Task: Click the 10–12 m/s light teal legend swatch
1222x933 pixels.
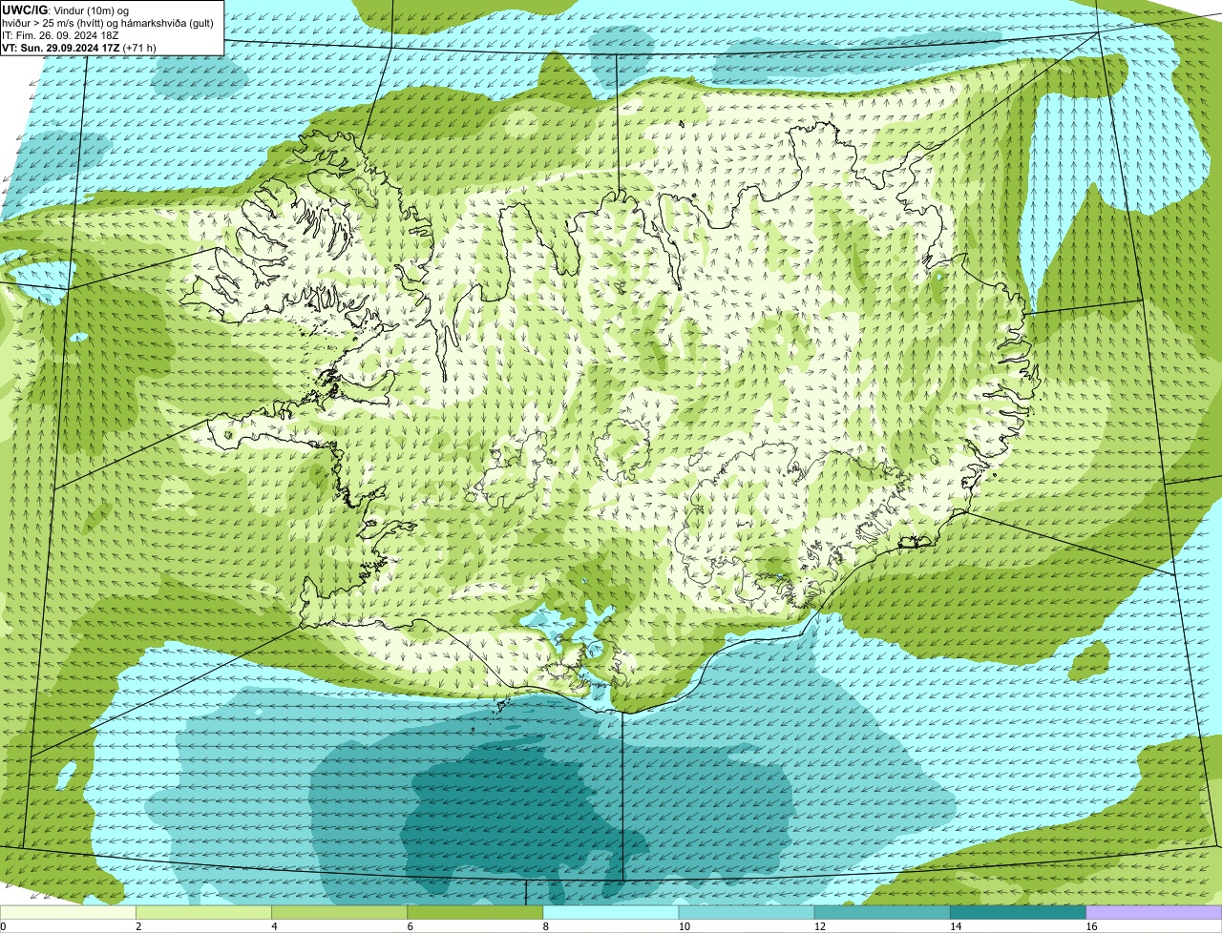Action: pos(747,913)
